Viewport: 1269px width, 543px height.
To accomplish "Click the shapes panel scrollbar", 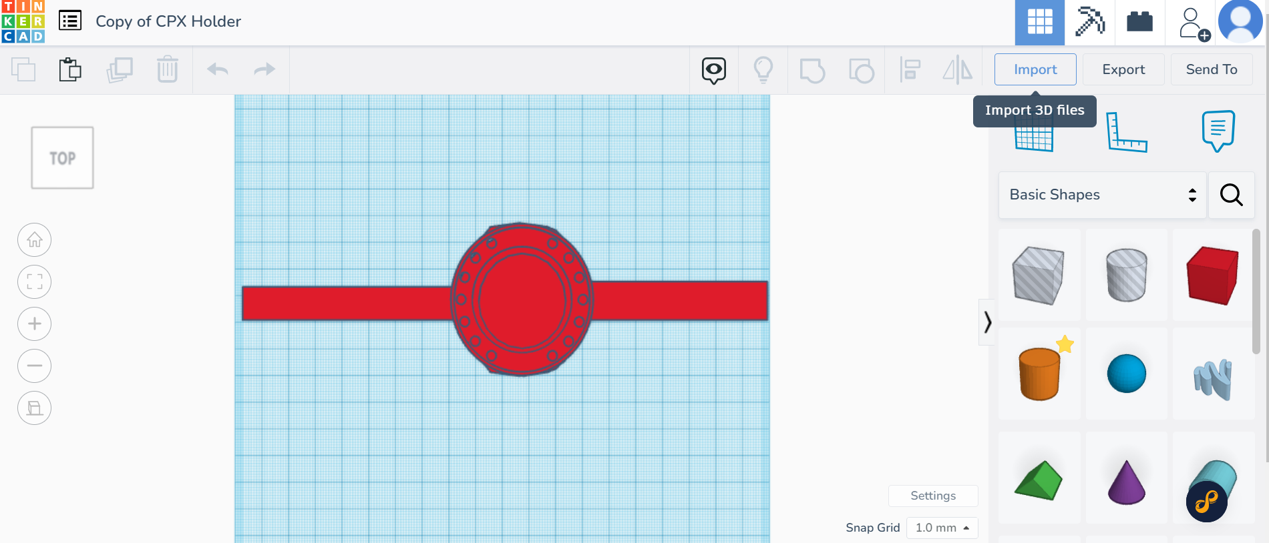I will click(1256, 292).
